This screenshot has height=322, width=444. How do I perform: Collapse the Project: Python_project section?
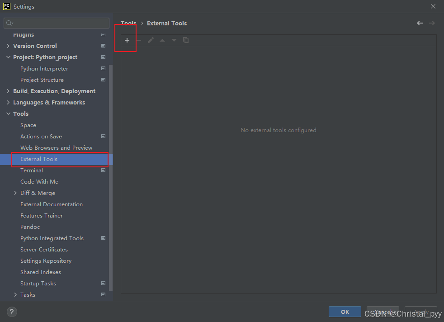coord(8,57)
